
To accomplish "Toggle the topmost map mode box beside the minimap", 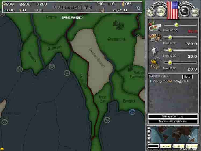I will coord(149,128).
